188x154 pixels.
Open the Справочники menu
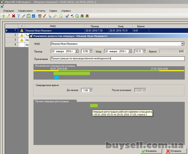[25, 11]
